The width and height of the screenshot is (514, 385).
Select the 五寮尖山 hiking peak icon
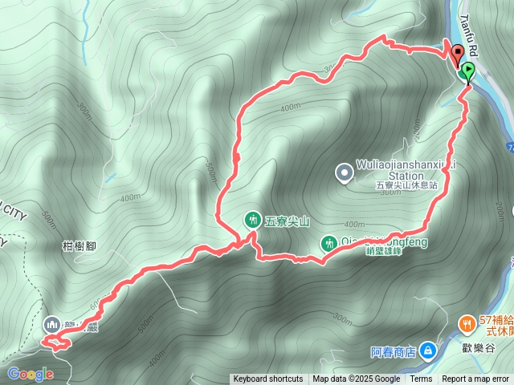pos(253,220)
